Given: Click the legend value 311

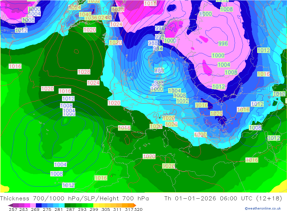Looking at the screenshot, I should (x=117, y=209).
